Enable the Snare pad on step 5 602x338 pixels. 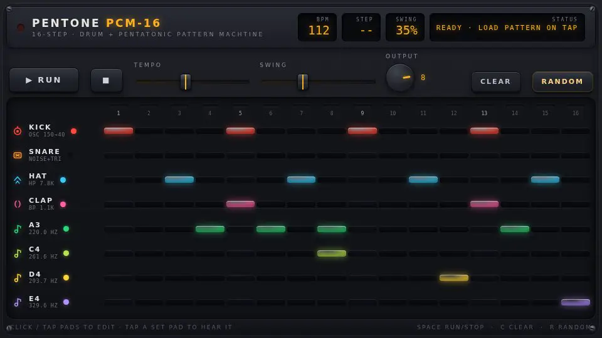pyautogui.click(x=240, y=156)
